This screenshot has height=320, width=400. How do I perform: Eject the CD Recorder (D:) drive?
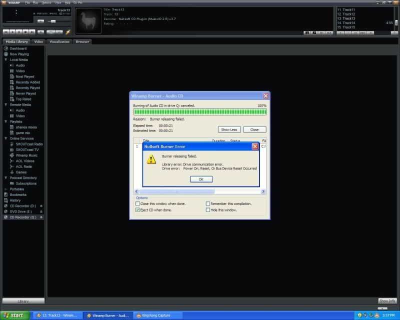click(x=41, y=206)
